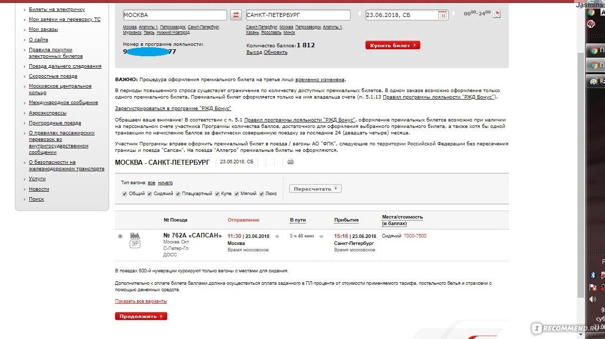Click train name № 762А «САПСАН»

click(x=193, y=235)
